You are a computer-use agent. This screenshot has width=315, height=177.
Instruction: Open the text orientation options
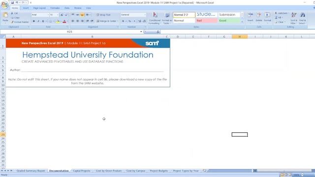(x=88, y=15)
